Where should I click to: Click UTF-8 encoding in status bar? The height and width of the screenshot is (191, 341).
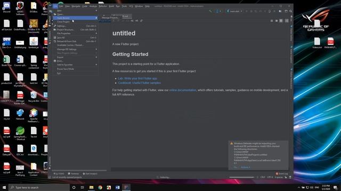[x=270, y=177]
